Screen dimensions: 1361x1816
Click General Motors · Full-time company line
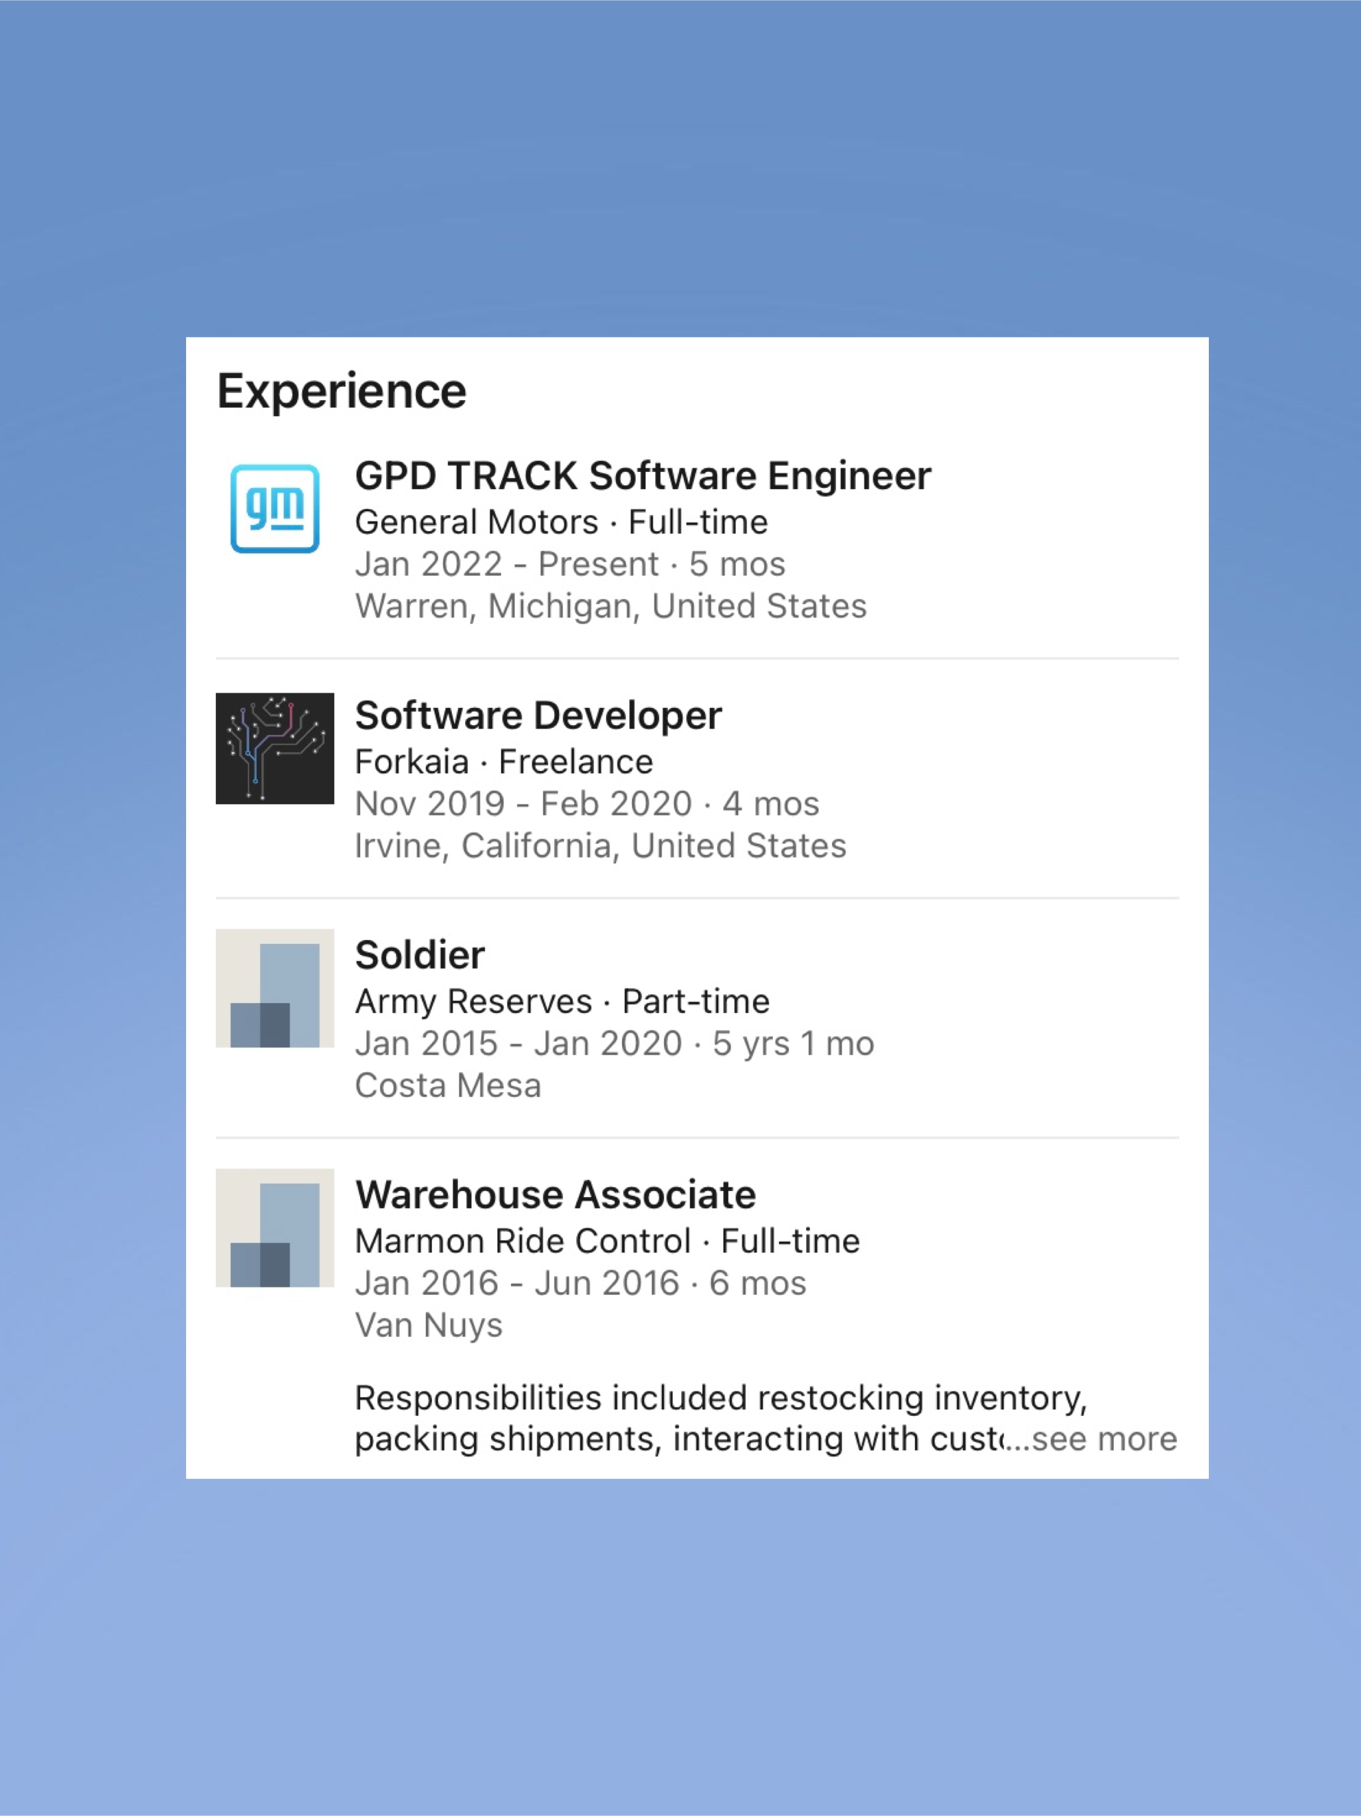coord(561,522)
